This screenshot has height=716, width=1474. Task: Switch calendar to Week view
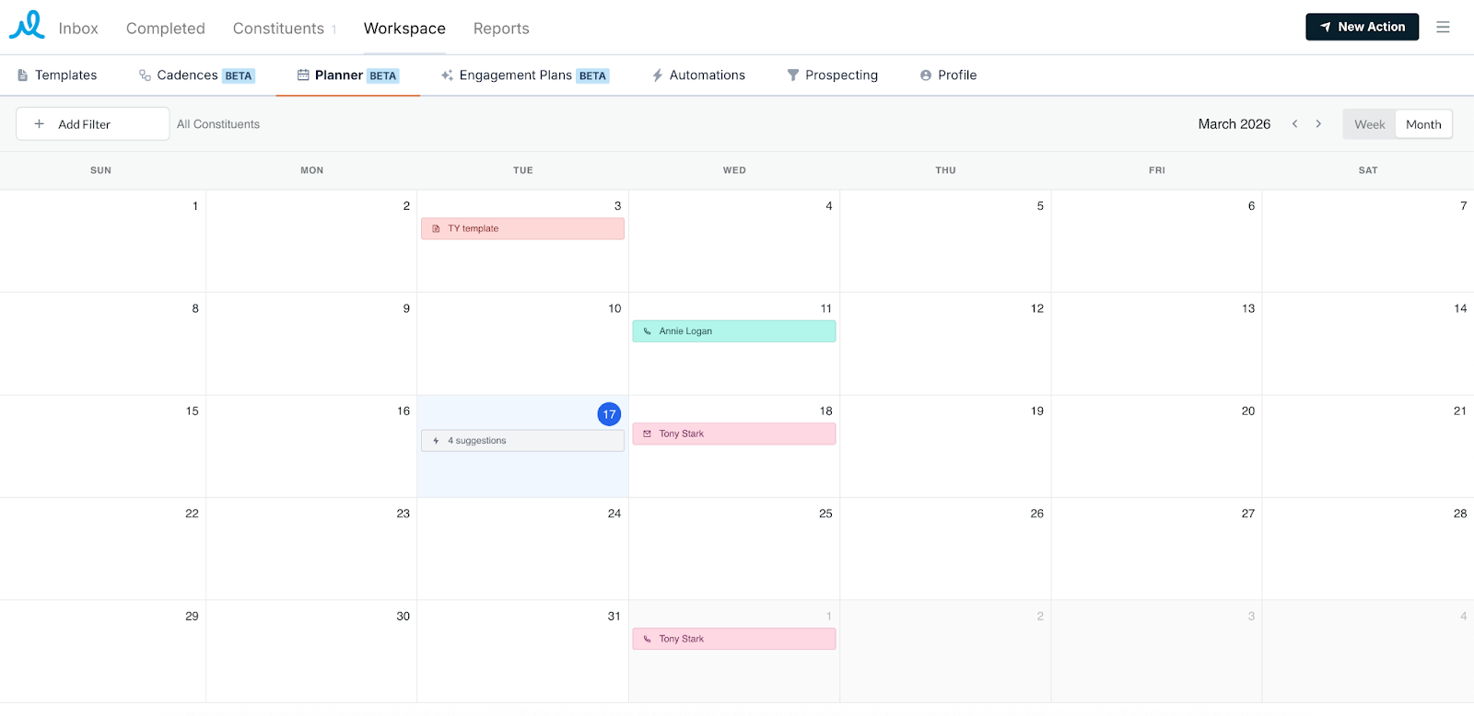click(x=1369, y=124)
